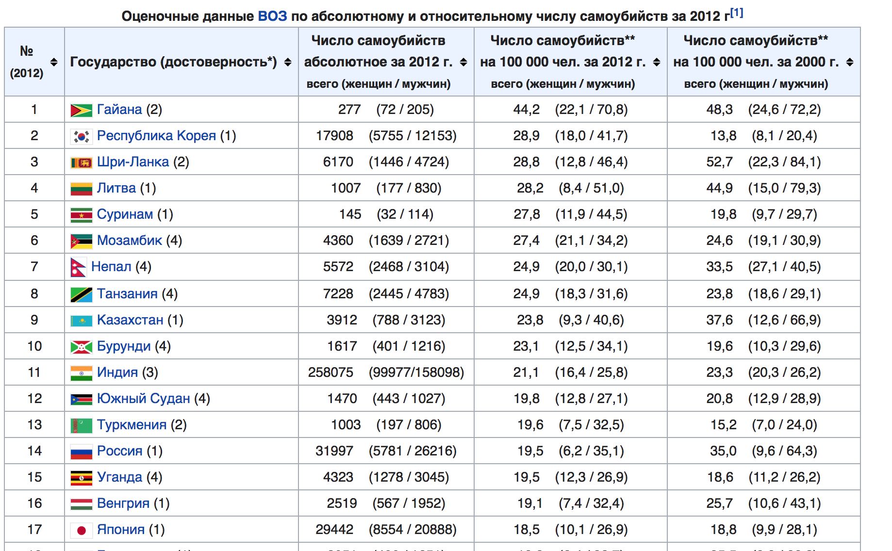Sort by rate per 100 000 for 2012 arrows
Image resolution: width=892 pixels, height=551 pixels.
pos(657,62)
